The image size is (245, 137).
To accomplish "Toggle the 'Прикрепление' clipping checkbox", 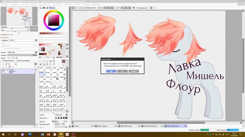I will [x=2, y=61].
